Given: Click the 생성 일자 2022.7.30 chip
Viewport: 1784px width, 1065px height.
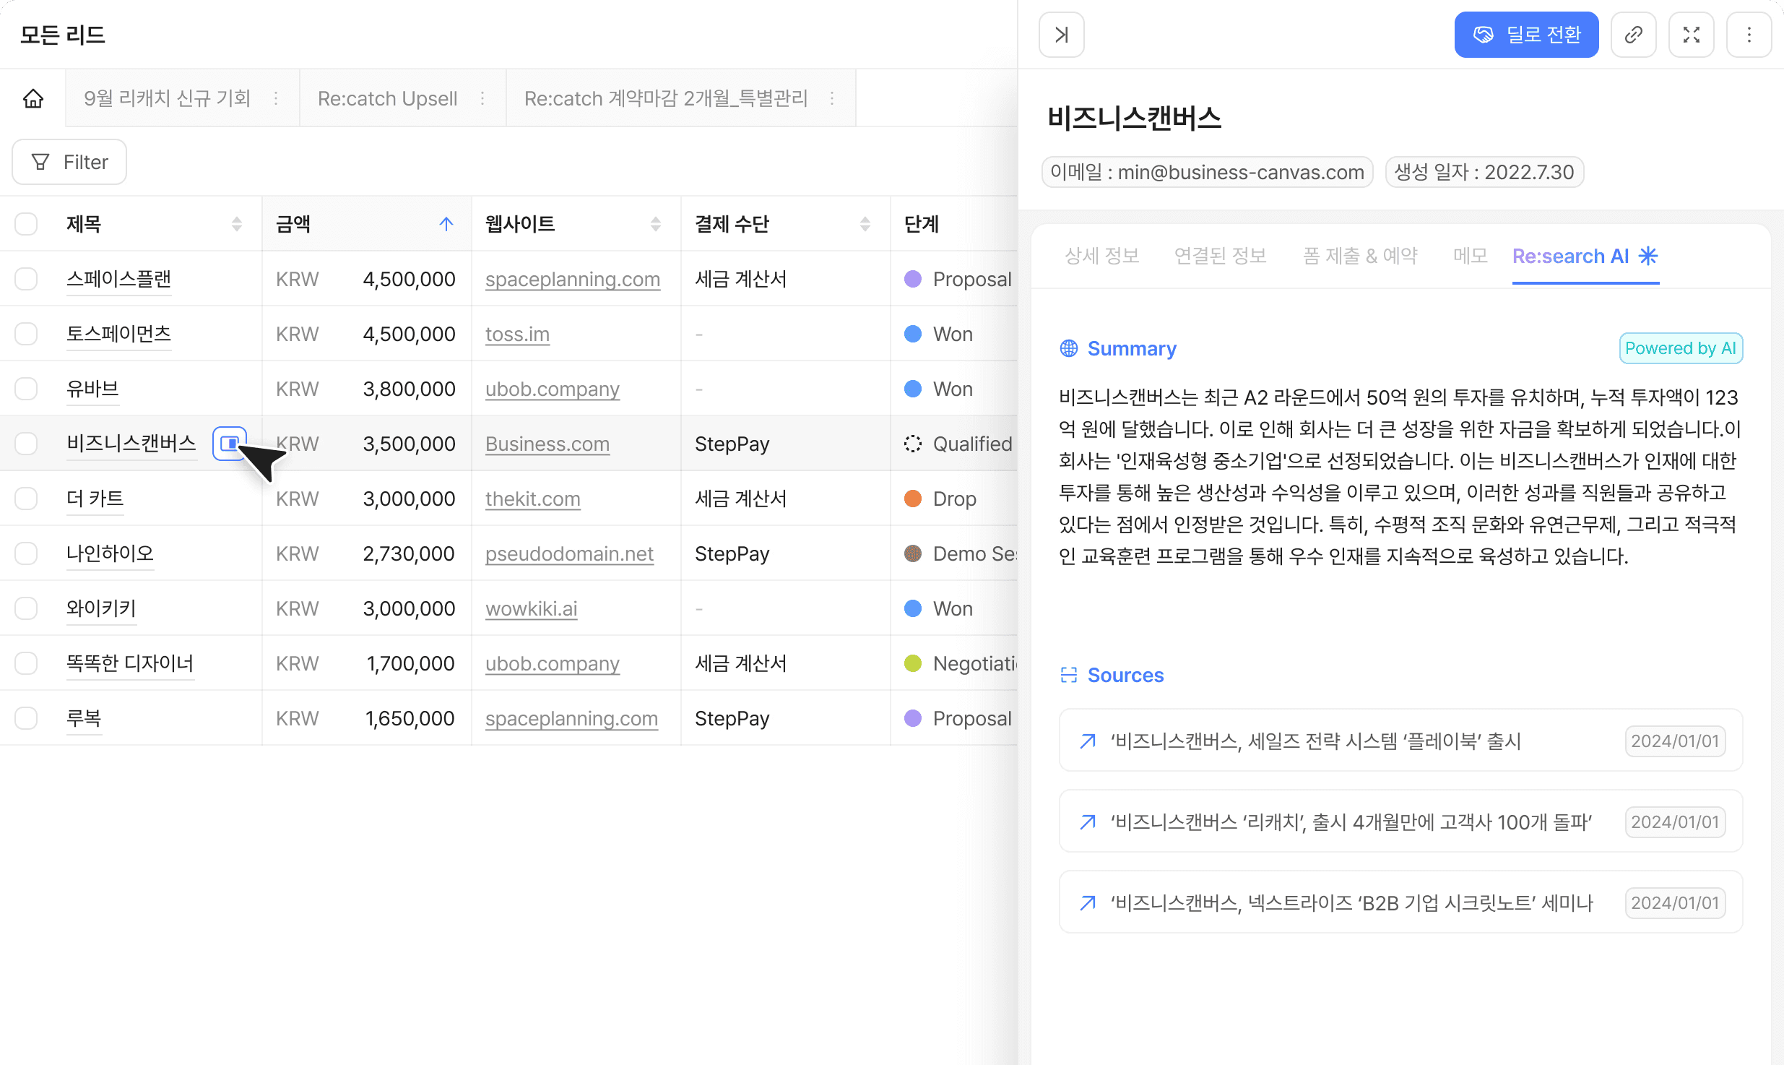Looking at the screenshot, I should (x=1484, y=172).
